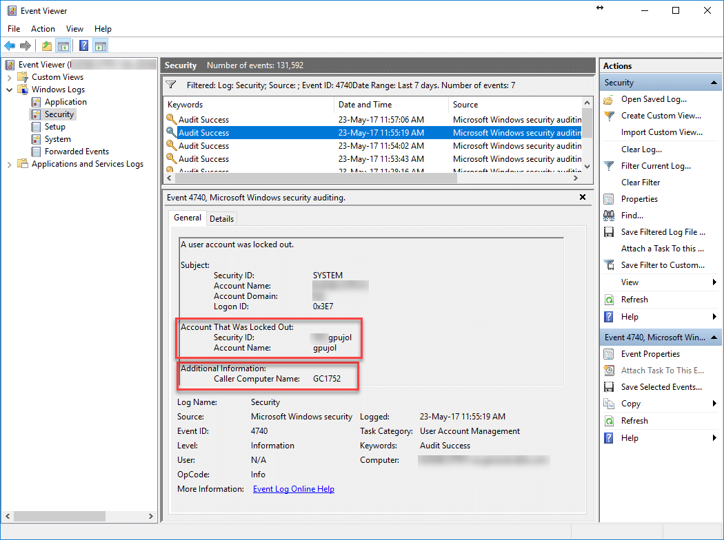The width and height of the screenshot is (724, 540).
Task: Click the Find binoculars icon in Actions
Action: coord(609,216)
